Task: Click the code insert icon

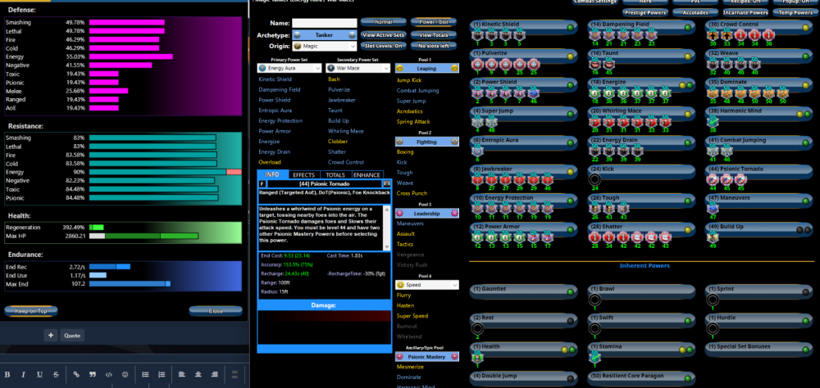Action: [x=108, y=374]
